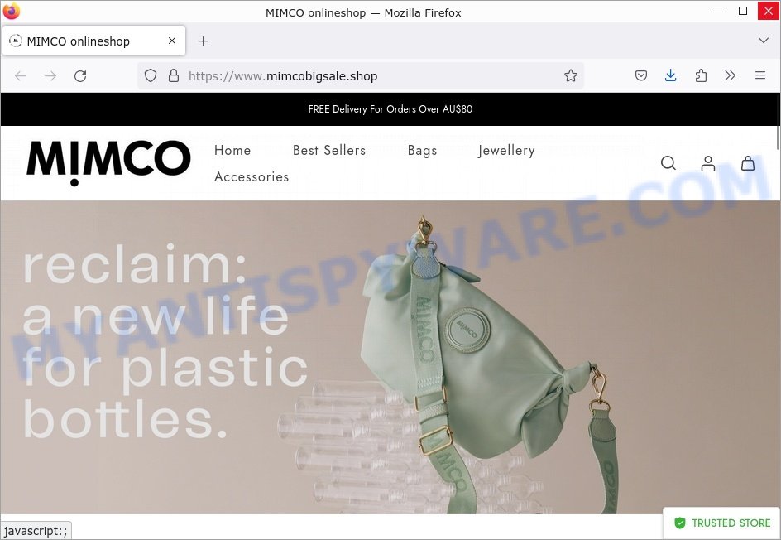View site security padlock info
781x540 pixels.
174,76
